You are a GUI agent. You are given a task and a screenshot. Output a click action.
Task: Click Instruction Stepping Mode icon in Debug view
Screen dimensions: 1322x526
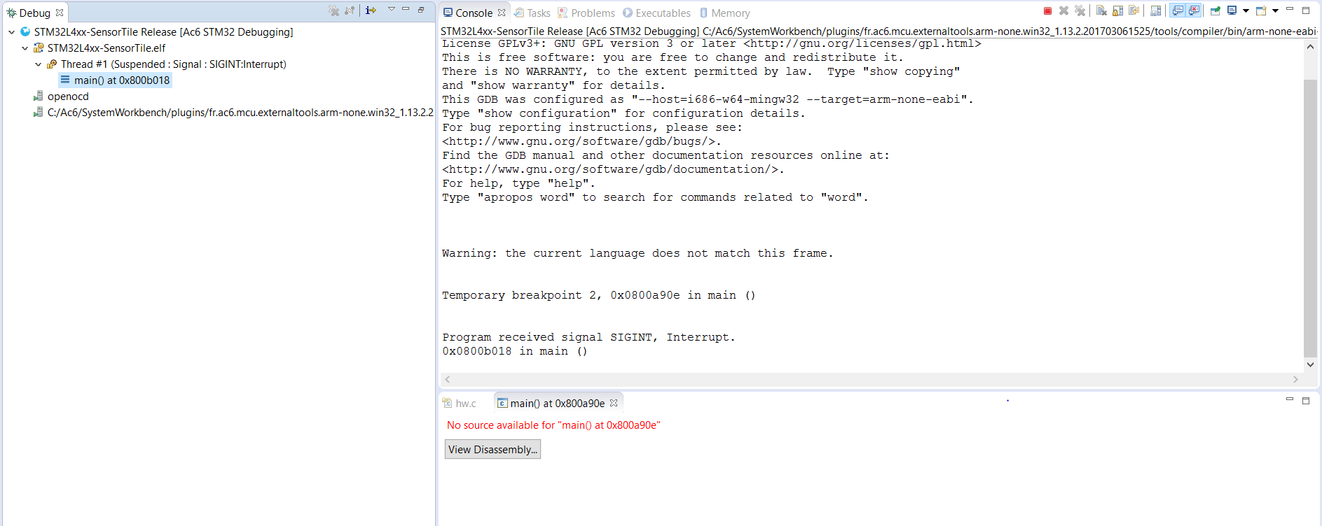click(371, 10)
